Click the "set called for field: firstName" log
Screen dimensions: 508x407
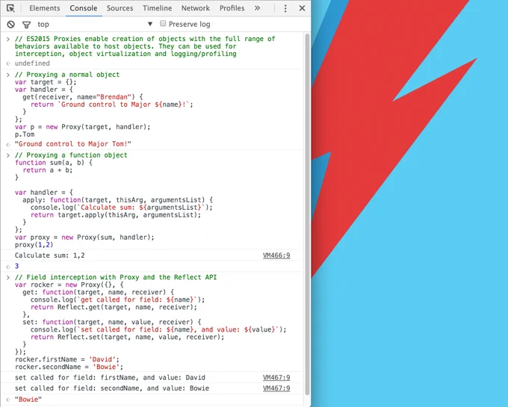(x=110, y=378)
